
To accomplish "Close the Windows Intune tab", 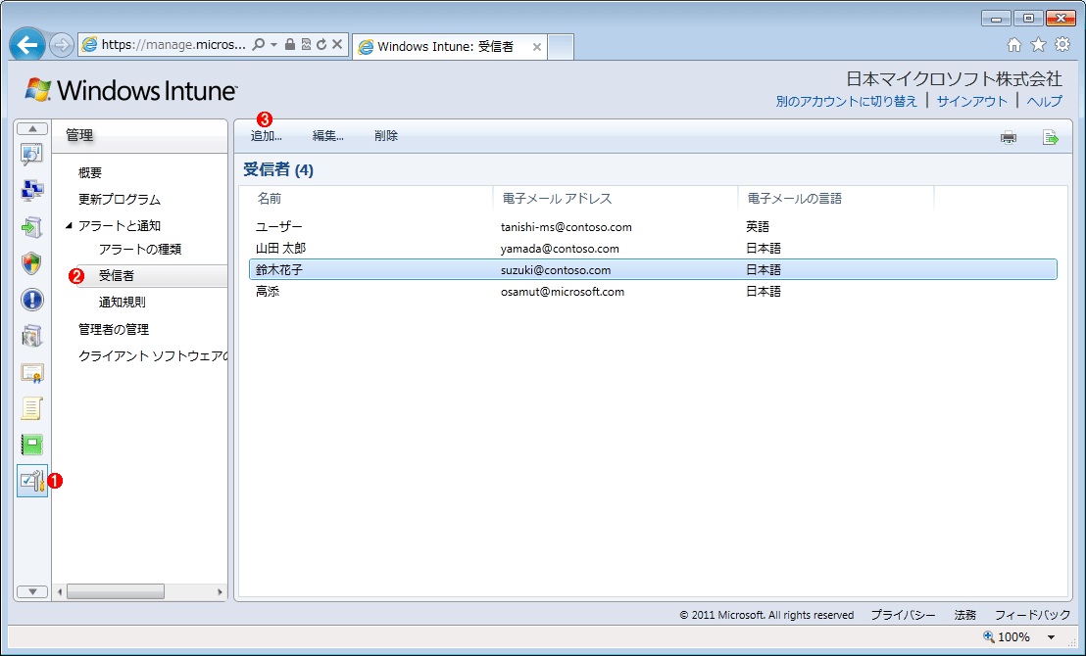I will coord(537,47).
